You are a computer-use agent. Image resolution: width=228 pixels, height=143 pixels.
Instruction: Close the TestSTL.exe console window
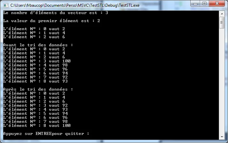click(217, 4)
